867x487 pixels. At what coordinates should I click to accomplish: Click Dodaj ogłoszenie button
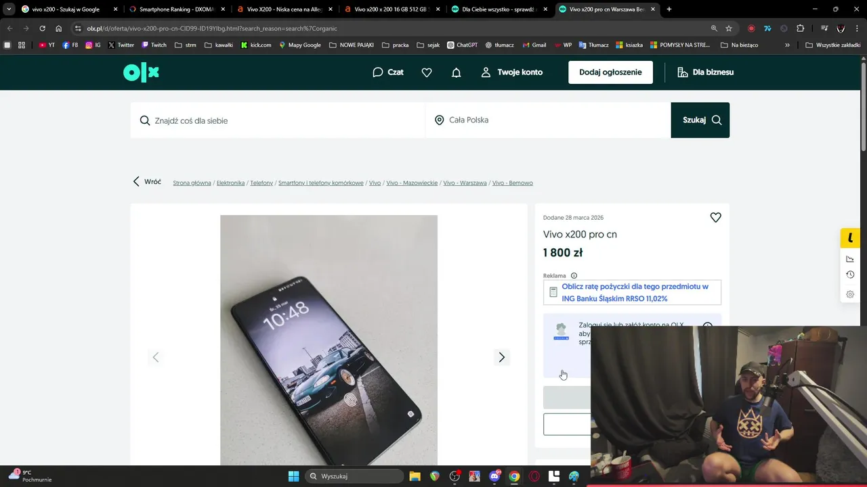tap(610, 72)
